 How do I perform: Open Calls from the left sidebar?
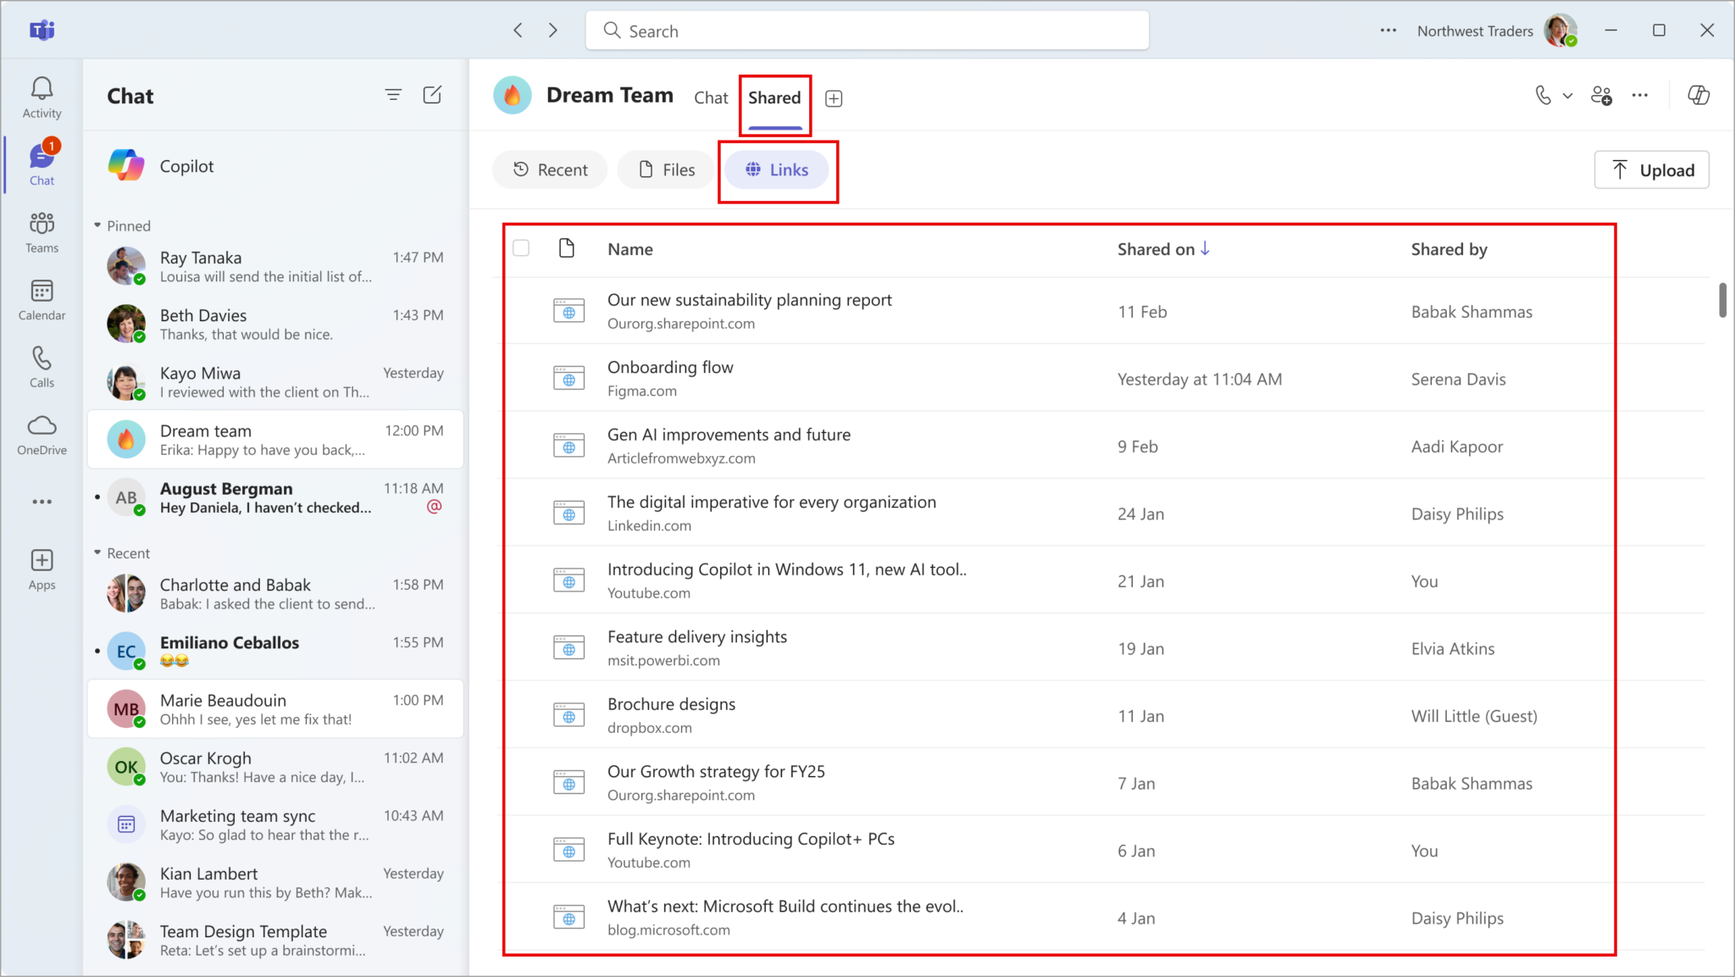click(x=42, y=366)
